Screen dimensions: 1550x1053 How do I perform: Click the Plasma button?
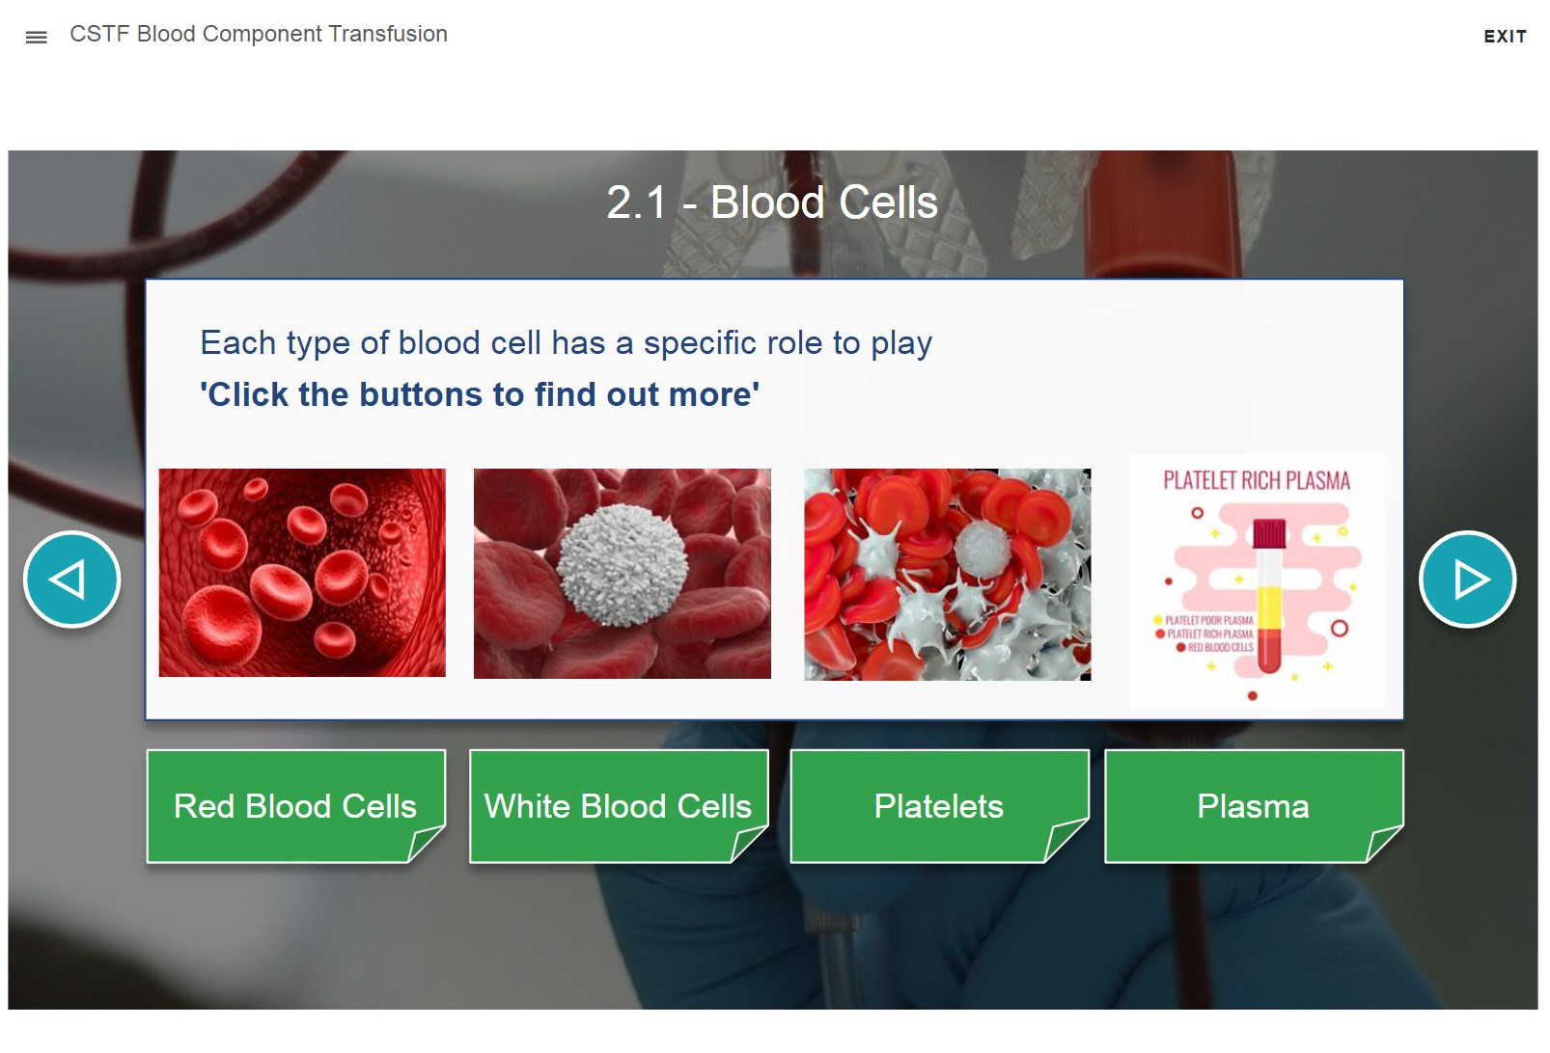coord(1254,806)
